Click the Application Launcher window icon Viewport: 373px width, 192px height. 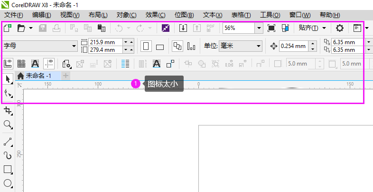357,28
